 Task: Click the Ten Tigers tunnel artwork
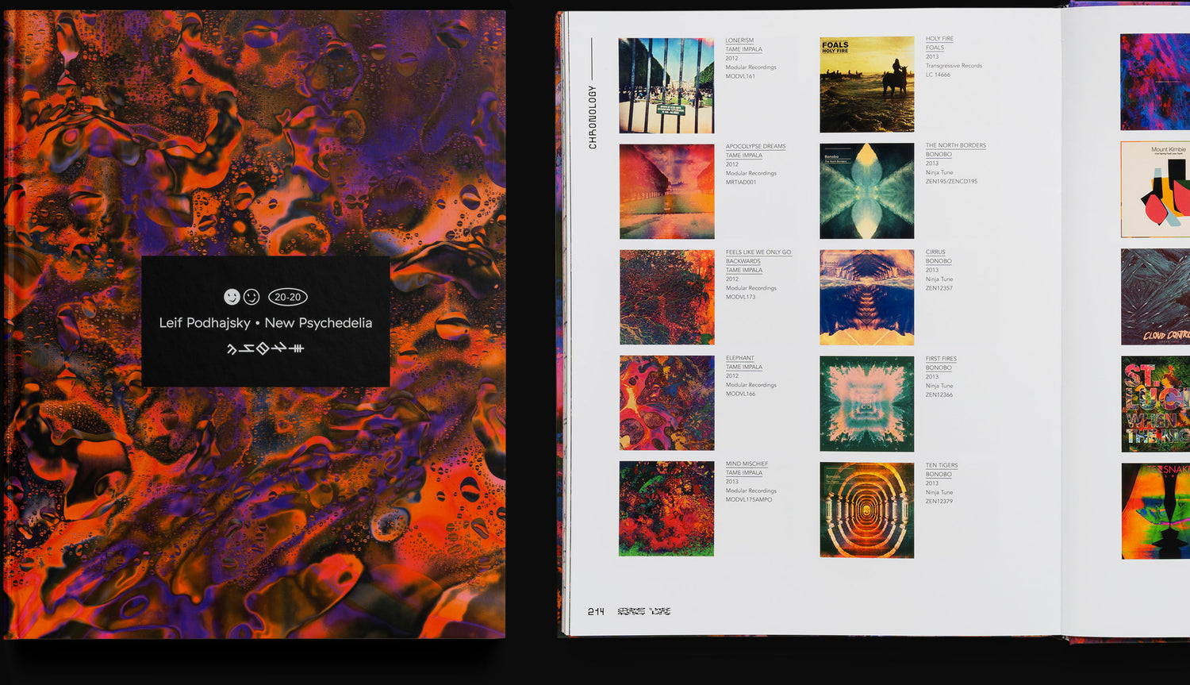tap(866, 510)
